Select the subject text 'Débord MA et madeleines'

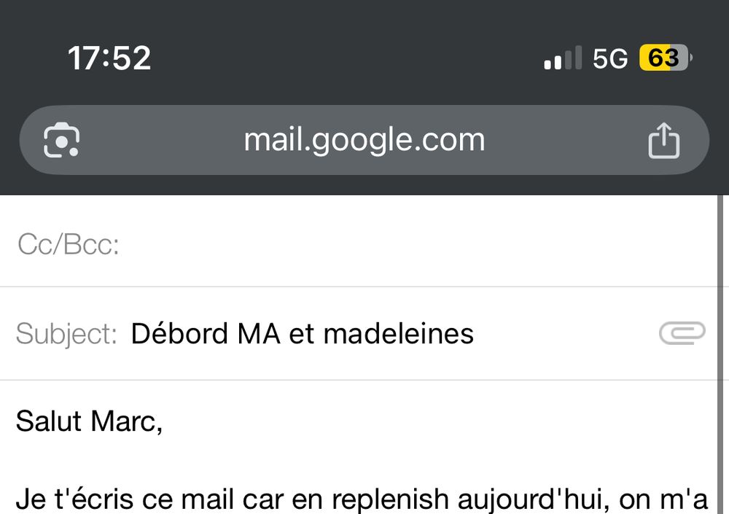pos(302,333)
